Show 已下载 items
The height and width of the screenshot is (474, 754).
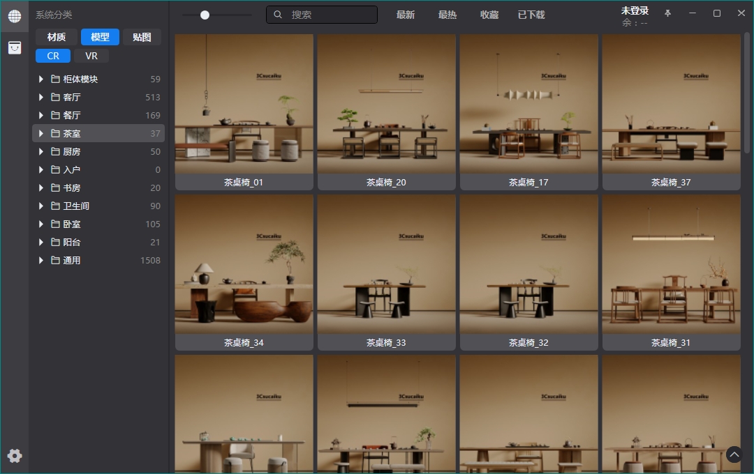coord(531,15)
